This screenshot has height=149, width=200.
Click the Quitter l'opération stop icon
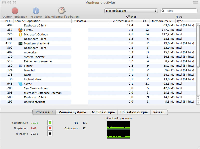coord(15,11)
